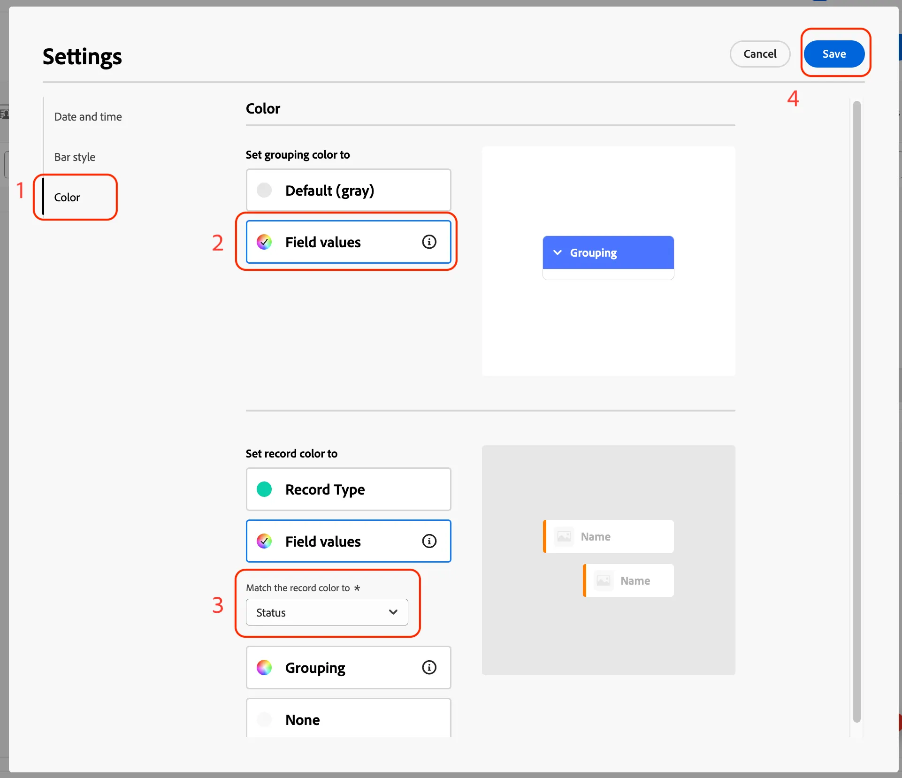Cancel the settings dialog

tap(760, 54)
